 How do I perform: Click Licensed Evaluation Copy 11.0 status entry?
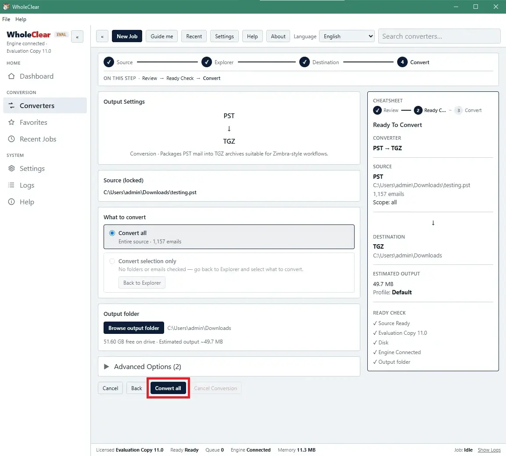tap(130, 450)
